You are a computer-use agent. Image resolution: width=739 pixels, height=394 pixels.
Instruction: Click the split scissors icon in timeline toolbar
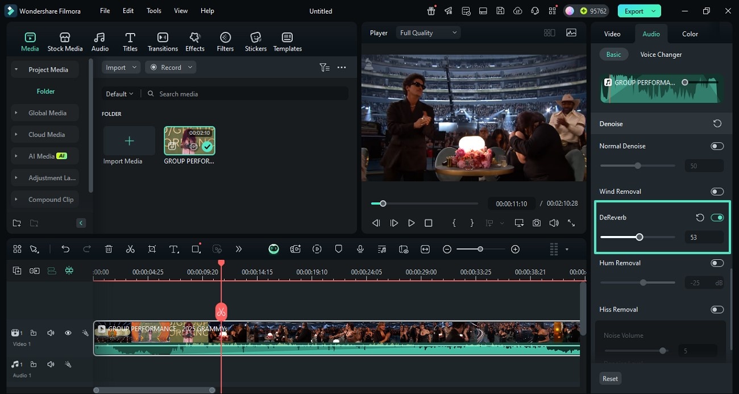pyautogui.click(x=130, y=249)
